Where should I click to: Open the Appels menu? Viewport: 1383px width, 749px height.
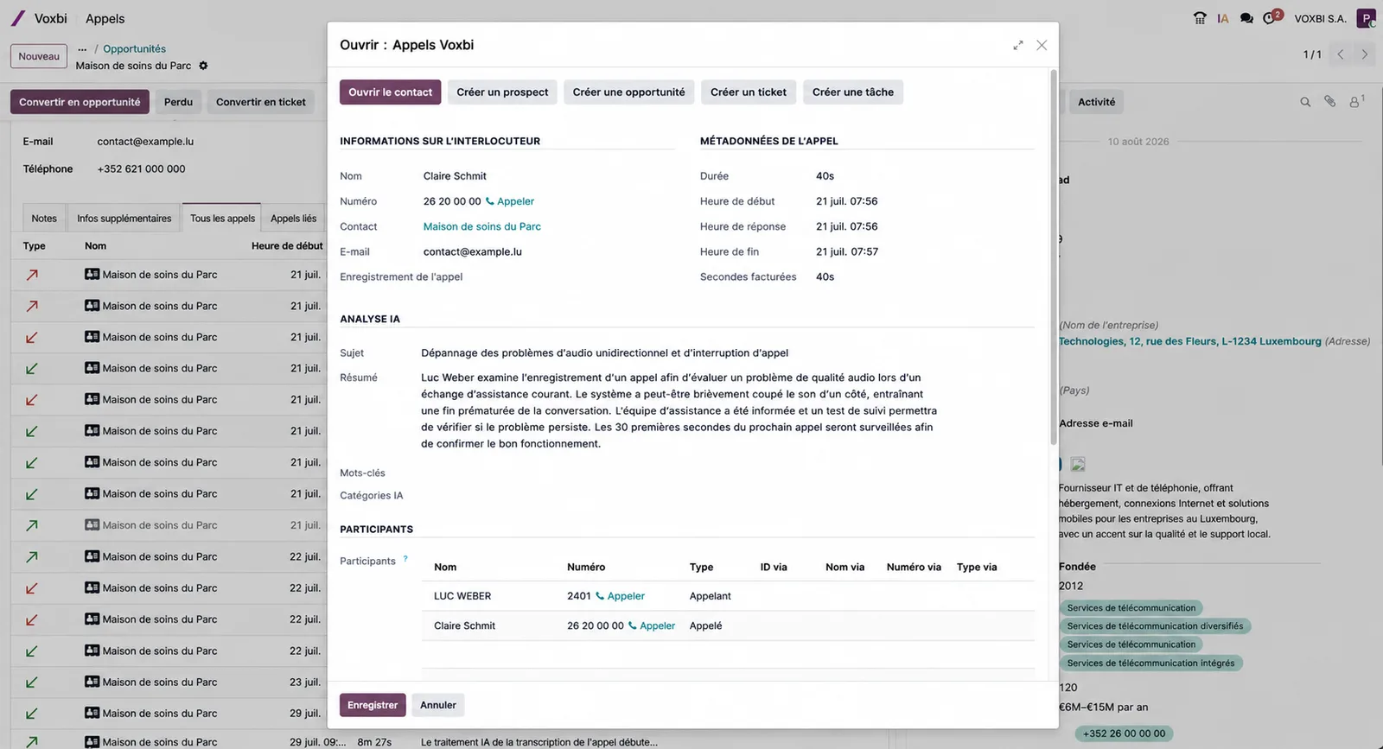coord(105,18)
